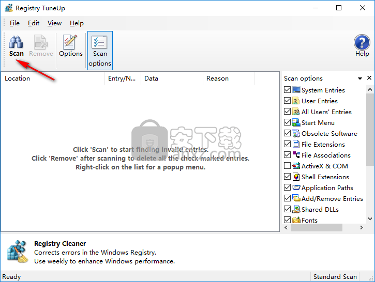
Task: Sort by the Reason column header
Action: (229, 79)
